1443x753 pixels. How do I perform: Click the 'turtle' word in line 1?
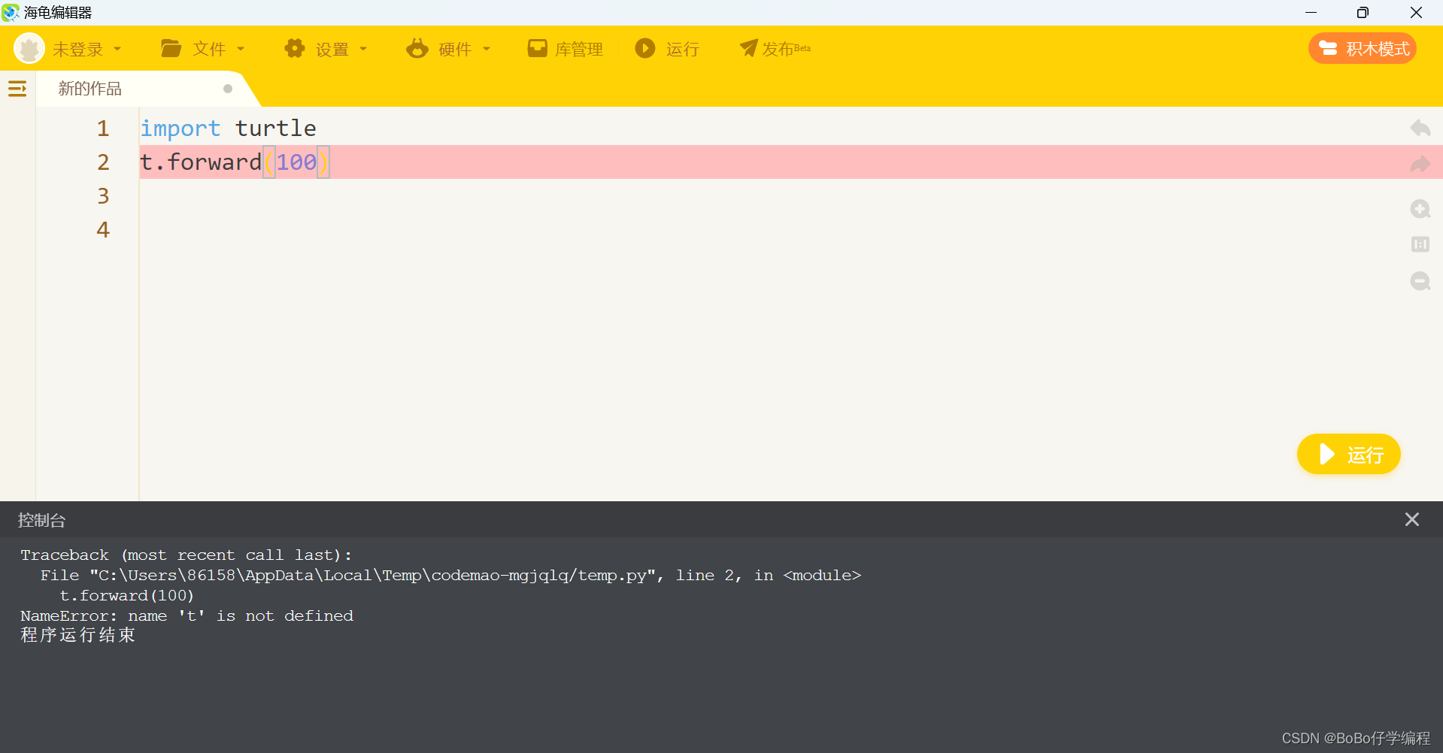(x=276, y=129)
